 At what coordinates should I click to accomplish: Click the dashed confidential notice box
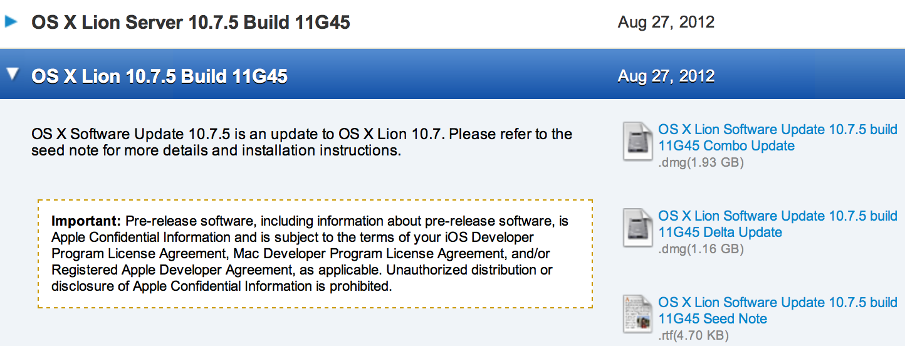pyautogui.click(x=315, y=254)
